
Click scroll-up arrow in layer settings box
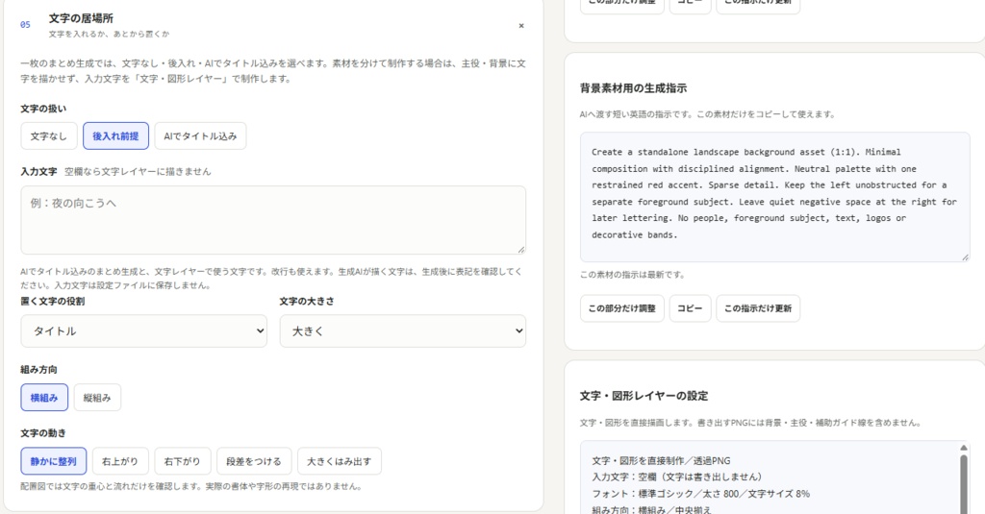(964, 448)
